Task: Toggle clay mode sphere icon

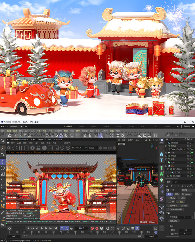Action: [x=44, y=148]
